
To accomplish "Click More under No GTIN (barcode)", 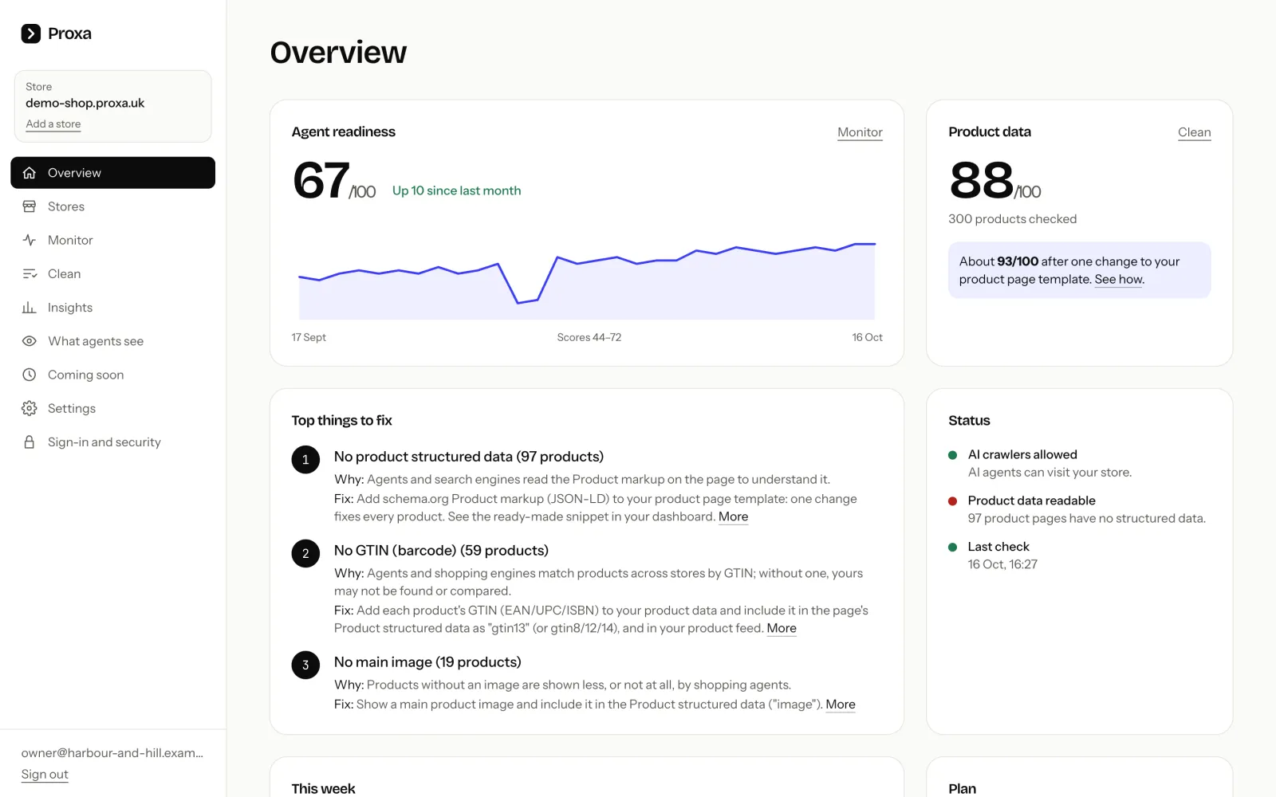I will click(x=782, y=628).
